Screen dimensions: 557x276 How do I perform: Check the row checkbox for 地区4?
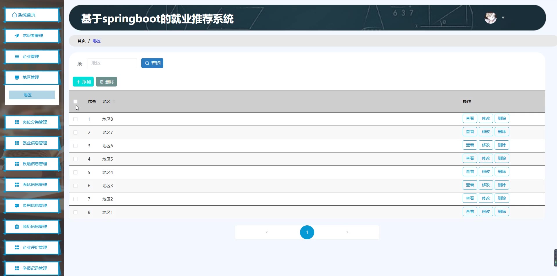point(75,172)
